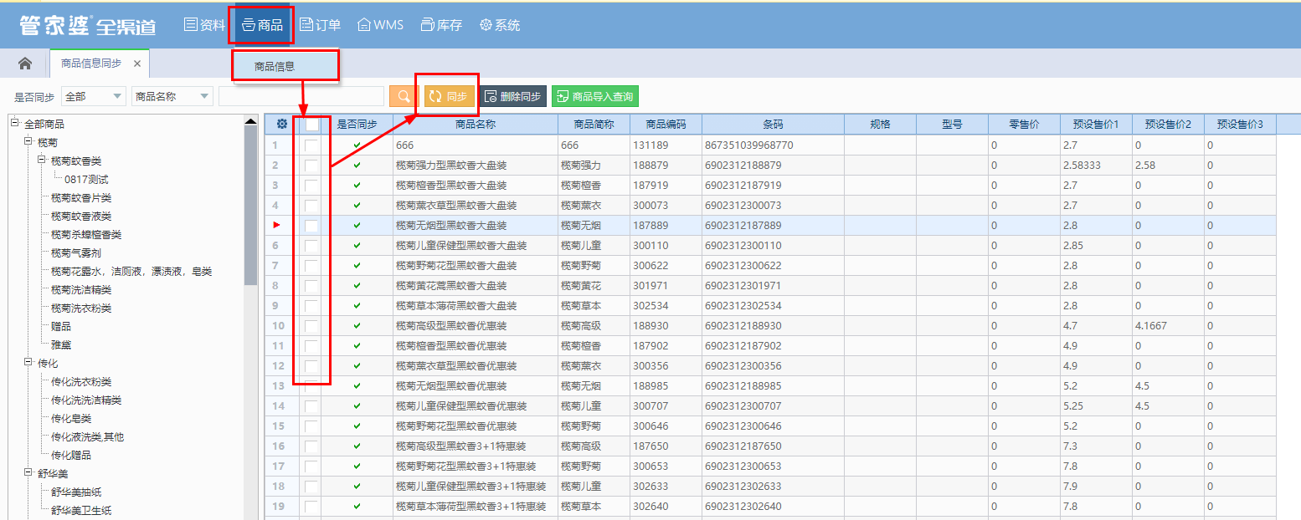This screenshot has width=1301, height=520.
Task: Open the WMS menu
Action: 380,25
